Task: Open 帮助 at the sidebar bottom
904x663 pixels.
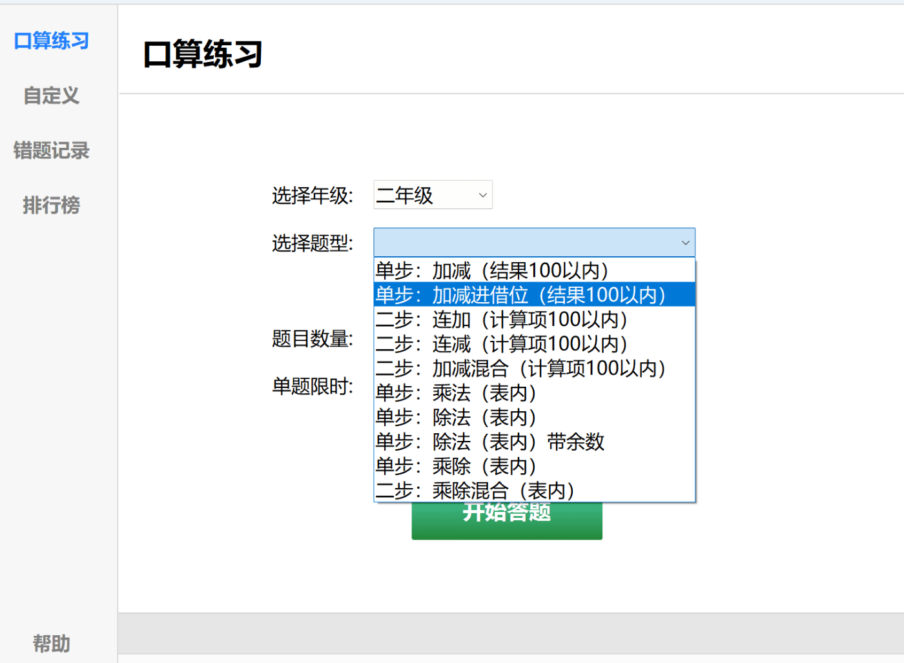Action: coord(52,643)
